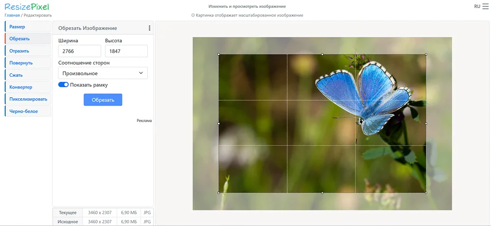Viewport: 491px width, 226px height.
Task: Open the Конвертер tab
Action: click(x=27, y=87)
